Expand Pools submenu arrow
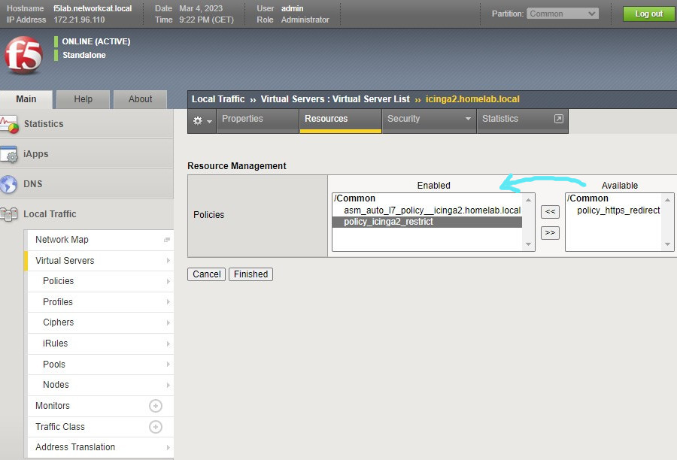The image size is (677, 460). 168,365
